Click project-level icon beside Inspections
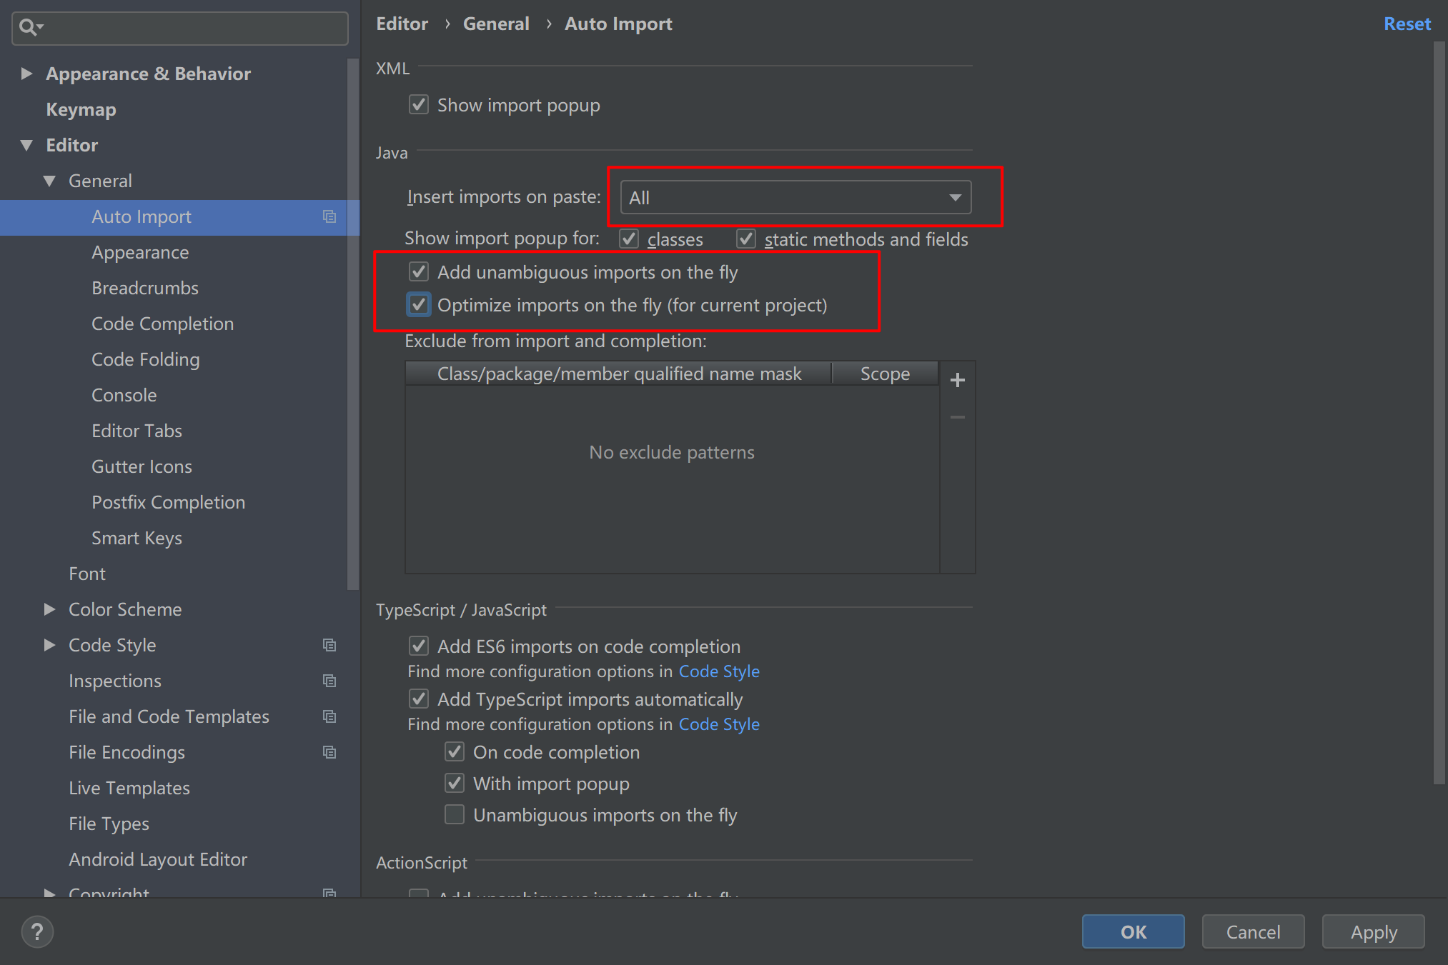Image resolution: width=1448 pixels, height=965 pixels. click(x=329, y=681)
